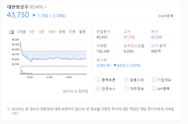Click the volume bar chart under the price chart
Image resolution: width=188 pixels, height=124 pixels.
pos(53,70)
